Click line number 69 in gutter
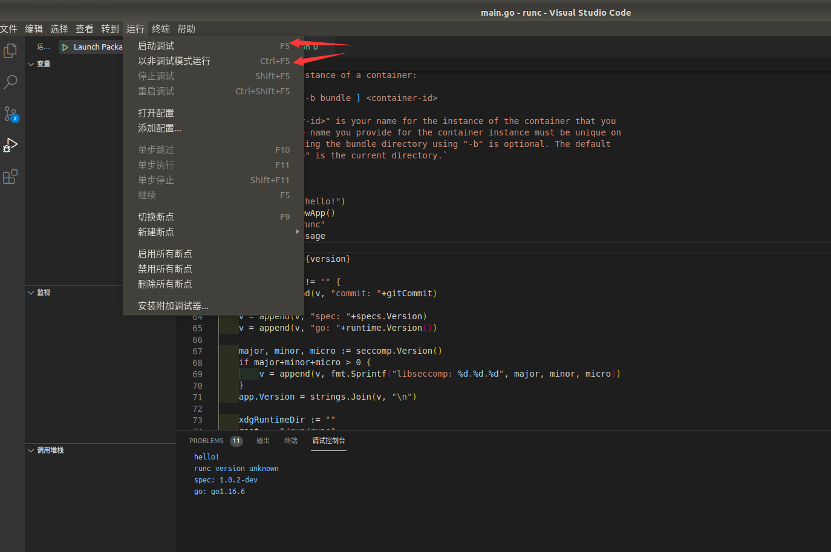The width and height of the screenshot is (831, 552). pos(197,374)
